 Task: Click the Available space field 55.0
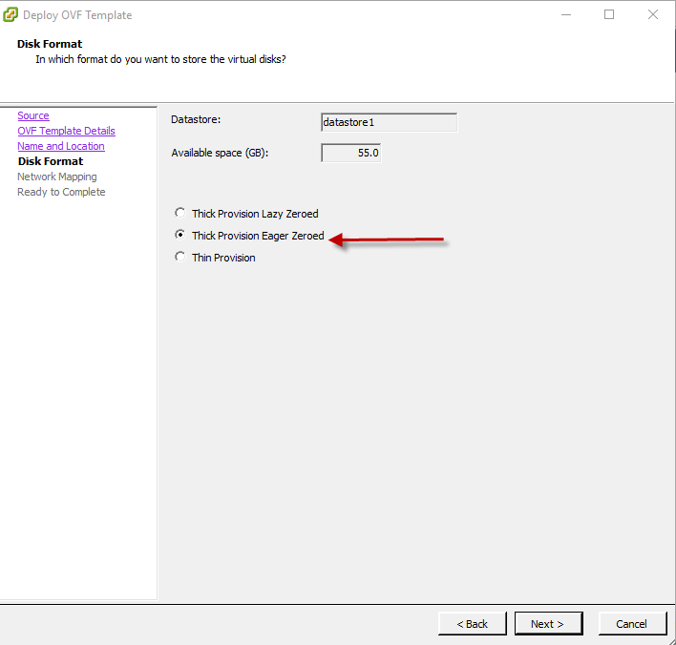click(351, 153)
